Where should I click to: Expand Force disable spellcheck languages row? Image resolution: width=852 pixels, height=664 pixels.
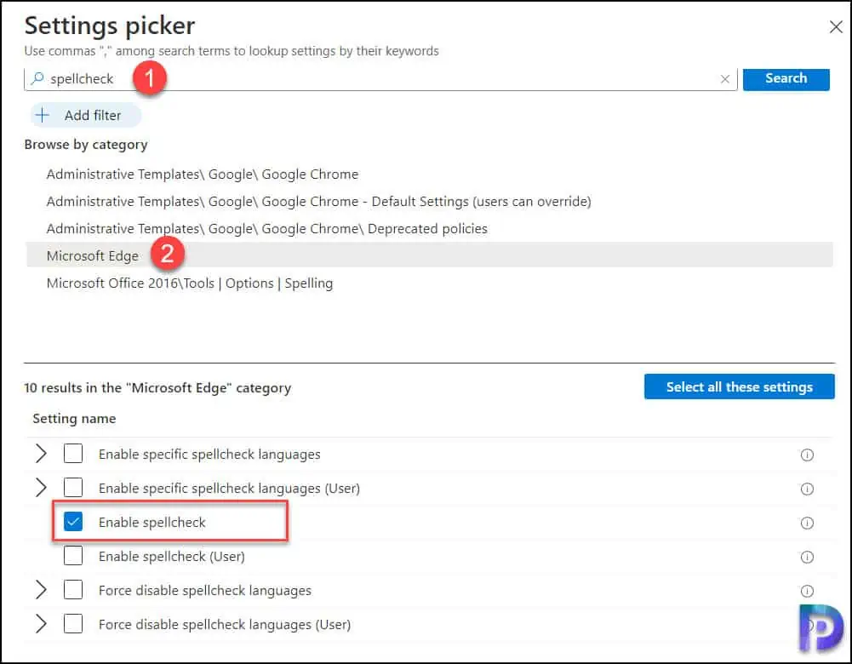[x=41, y=590]
